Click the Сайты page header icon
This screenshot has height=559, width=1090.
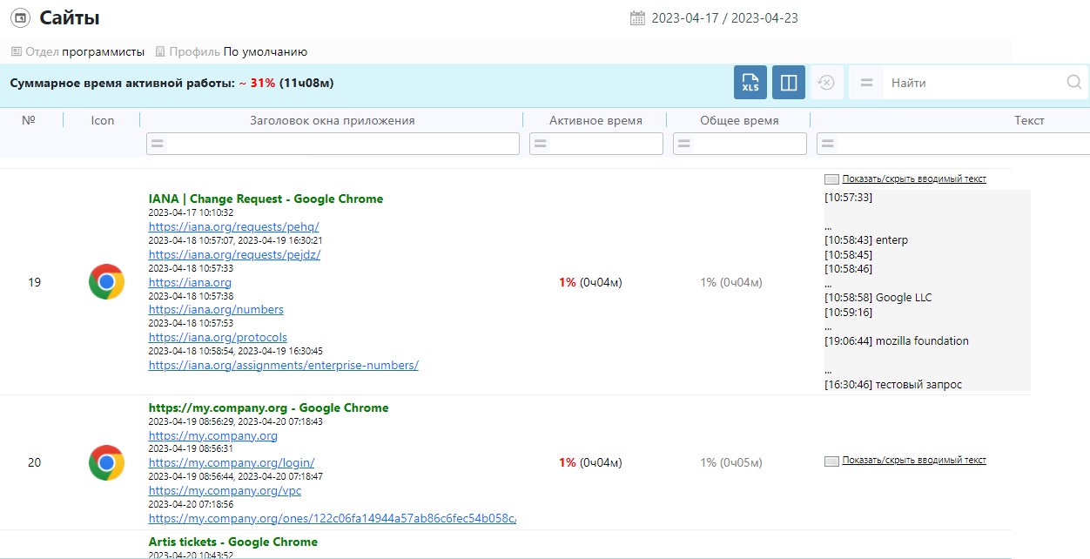20,17
